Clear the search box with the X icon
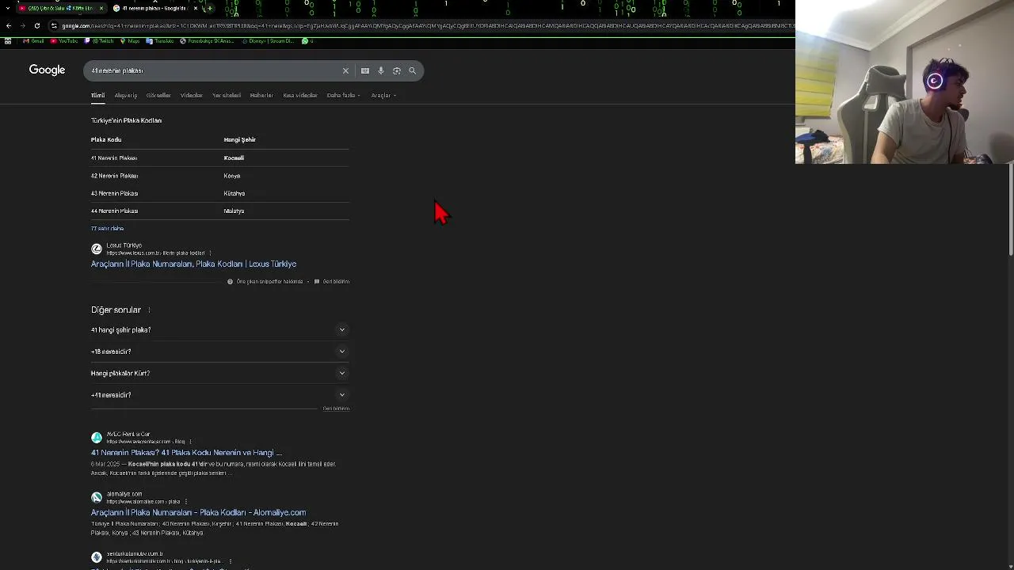The image size is (1014, 570). click(x=345, y=70)
